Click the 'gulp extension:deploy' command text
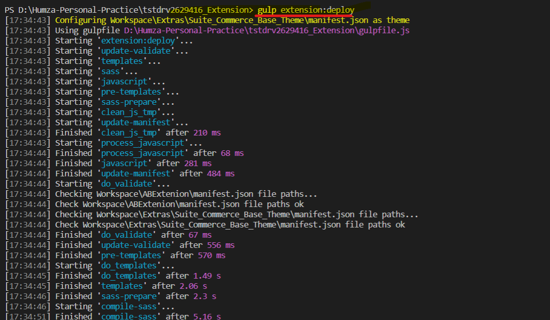The width and height of the screenshot is (550, 320). coord(306,10)
